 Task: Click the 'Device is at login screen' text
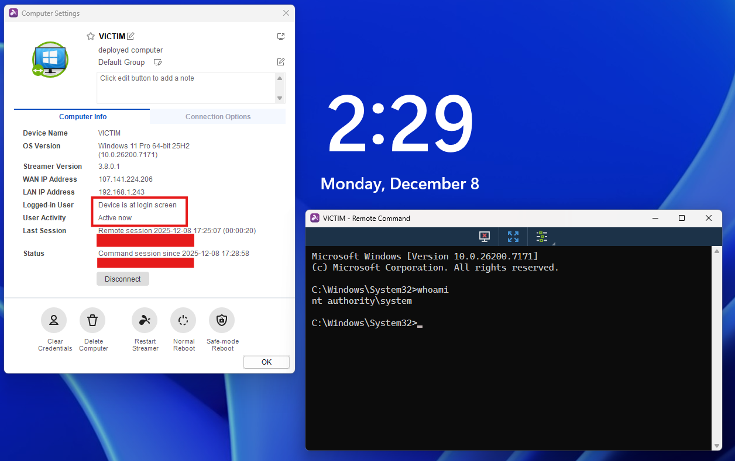coord(137,205)
